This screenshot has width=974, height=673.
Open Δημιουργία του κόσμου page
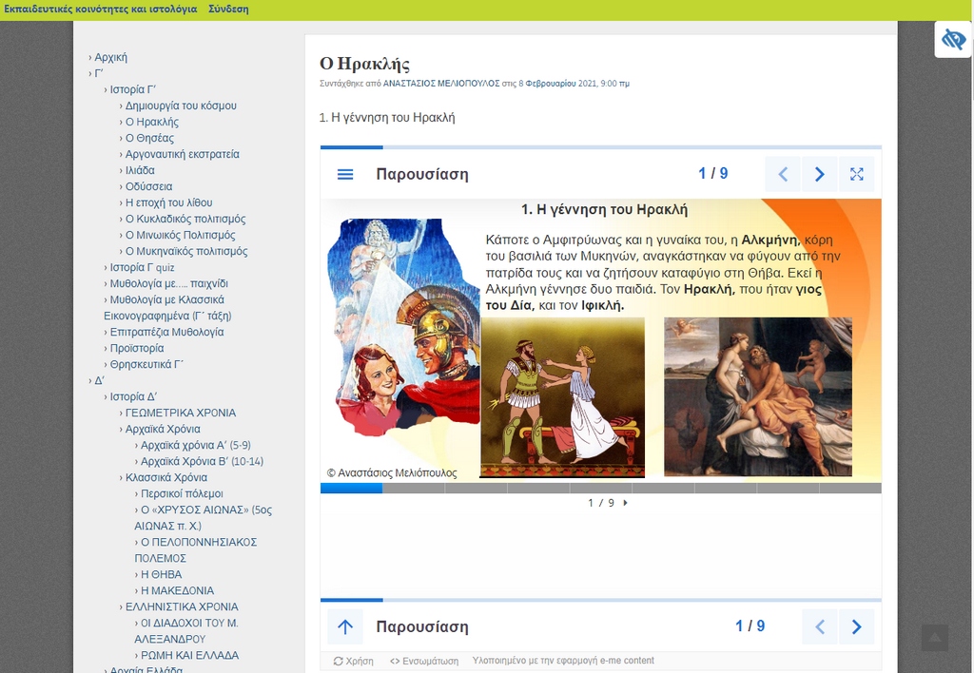[181, 106]
